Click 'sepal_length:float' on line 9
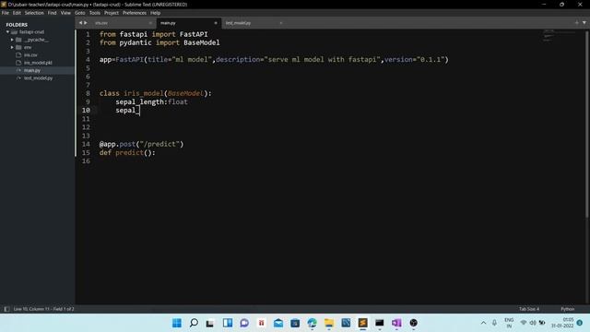 tap(151, 102)
